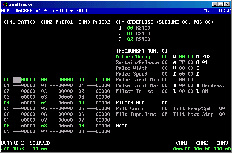
Task: Click the Sustain/Release value 00
Action: (x=164, y=63)
